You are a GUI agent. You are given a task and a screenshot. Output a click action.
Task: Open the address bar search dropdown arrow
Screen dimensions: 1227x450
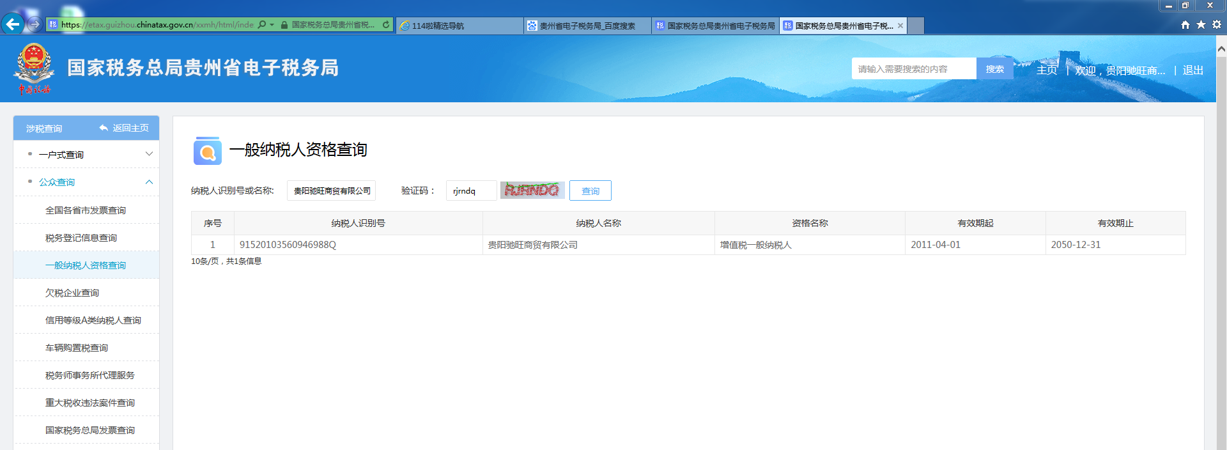pos(272,25)
